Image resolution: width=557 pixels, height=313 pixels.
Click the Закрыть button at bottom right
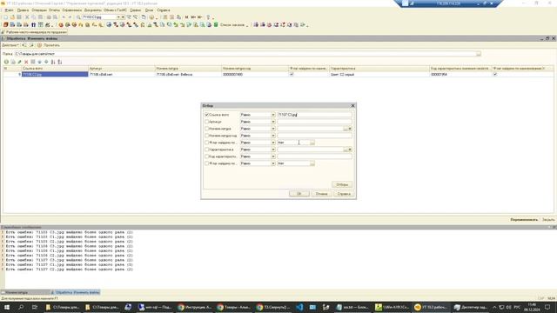click(548, 220)
